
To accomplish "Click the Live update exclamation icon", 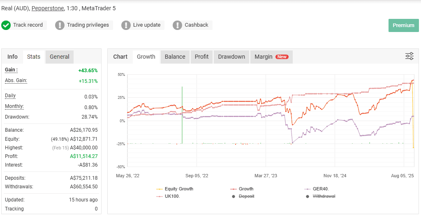I will pos(126,25).
